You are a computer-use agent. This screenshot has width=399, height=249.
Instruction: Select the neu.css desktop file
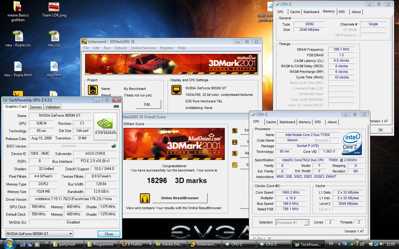point(54,39)
